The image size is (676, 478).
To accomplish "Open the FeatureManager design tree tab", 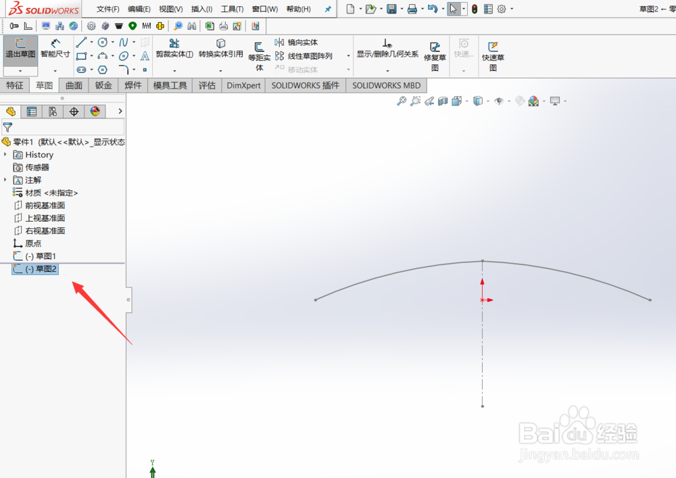I will click(11, 112).
